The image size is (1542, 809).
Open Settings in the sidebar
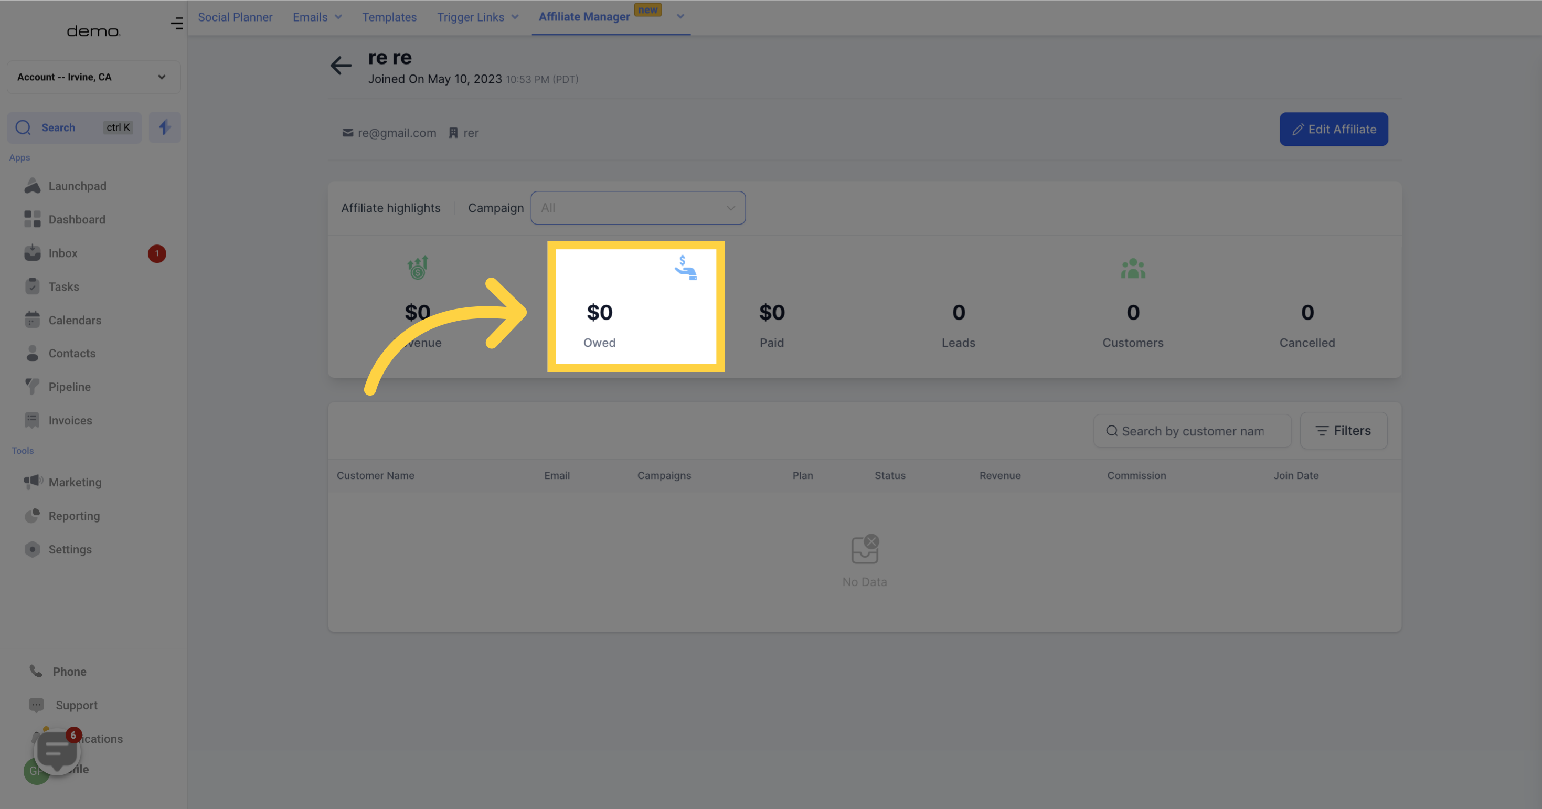point(70,549)
